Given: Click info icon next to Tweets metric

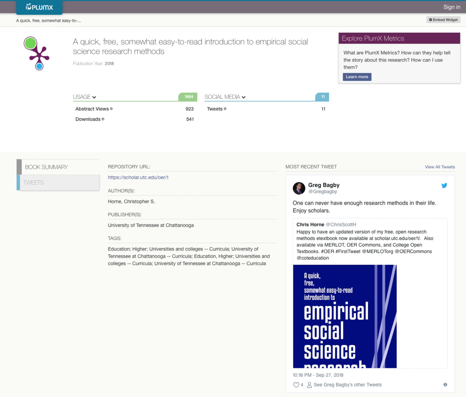Looking at the screenshot, I should click(225, 109).
